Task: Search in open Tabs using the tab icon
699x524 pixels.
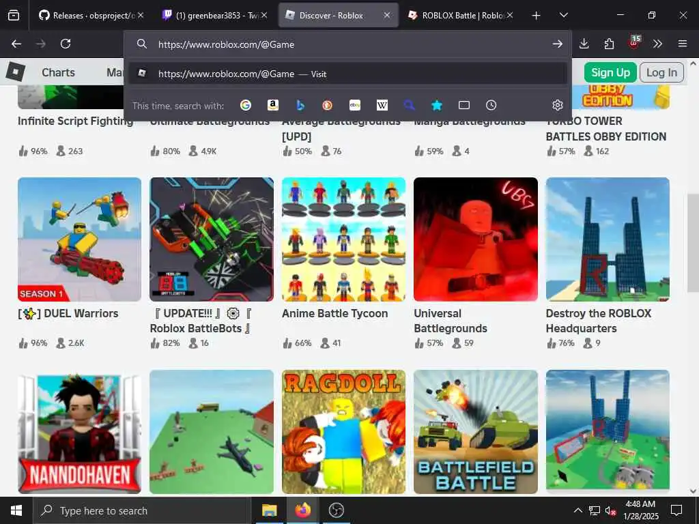Action: click(464, 105)
